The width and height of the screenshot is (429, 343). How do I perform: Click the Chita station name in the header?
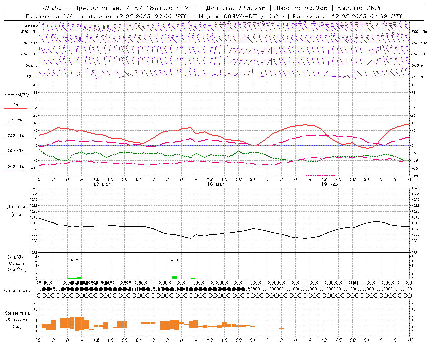click(x=52, y=8)
